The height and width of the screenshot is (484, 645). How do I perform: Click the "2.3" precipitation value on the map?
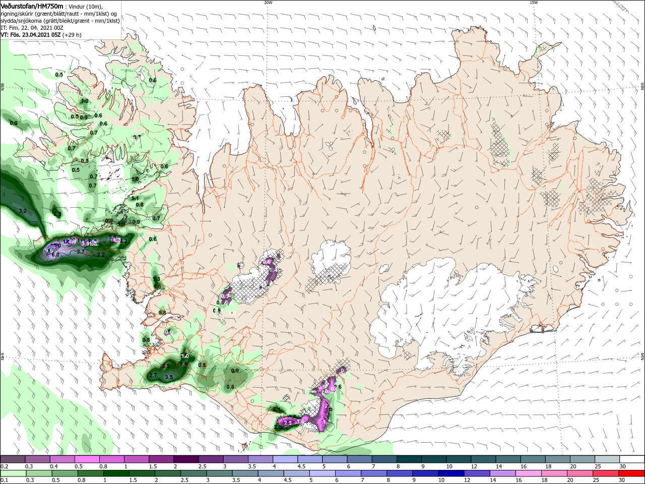coord(57,215)
